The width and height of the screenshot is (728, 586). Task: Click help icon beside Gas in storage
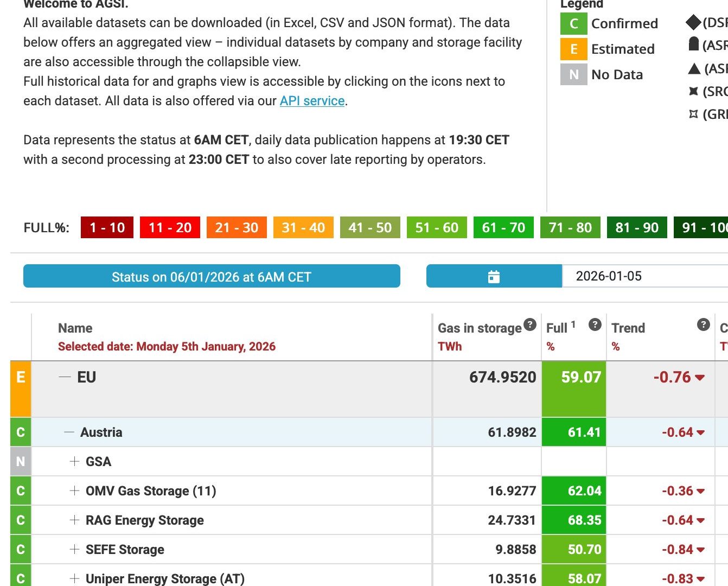click(530, 324)
